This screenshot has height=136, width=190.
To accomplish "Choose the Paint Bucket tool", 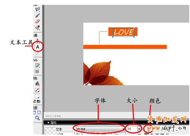I will (38, 84).
